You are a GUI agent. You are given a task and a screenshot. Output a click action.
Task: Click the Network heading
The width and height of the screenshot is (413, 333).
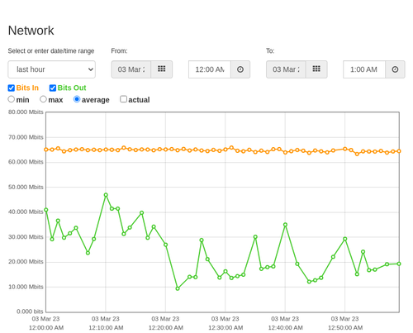(31, 31)
